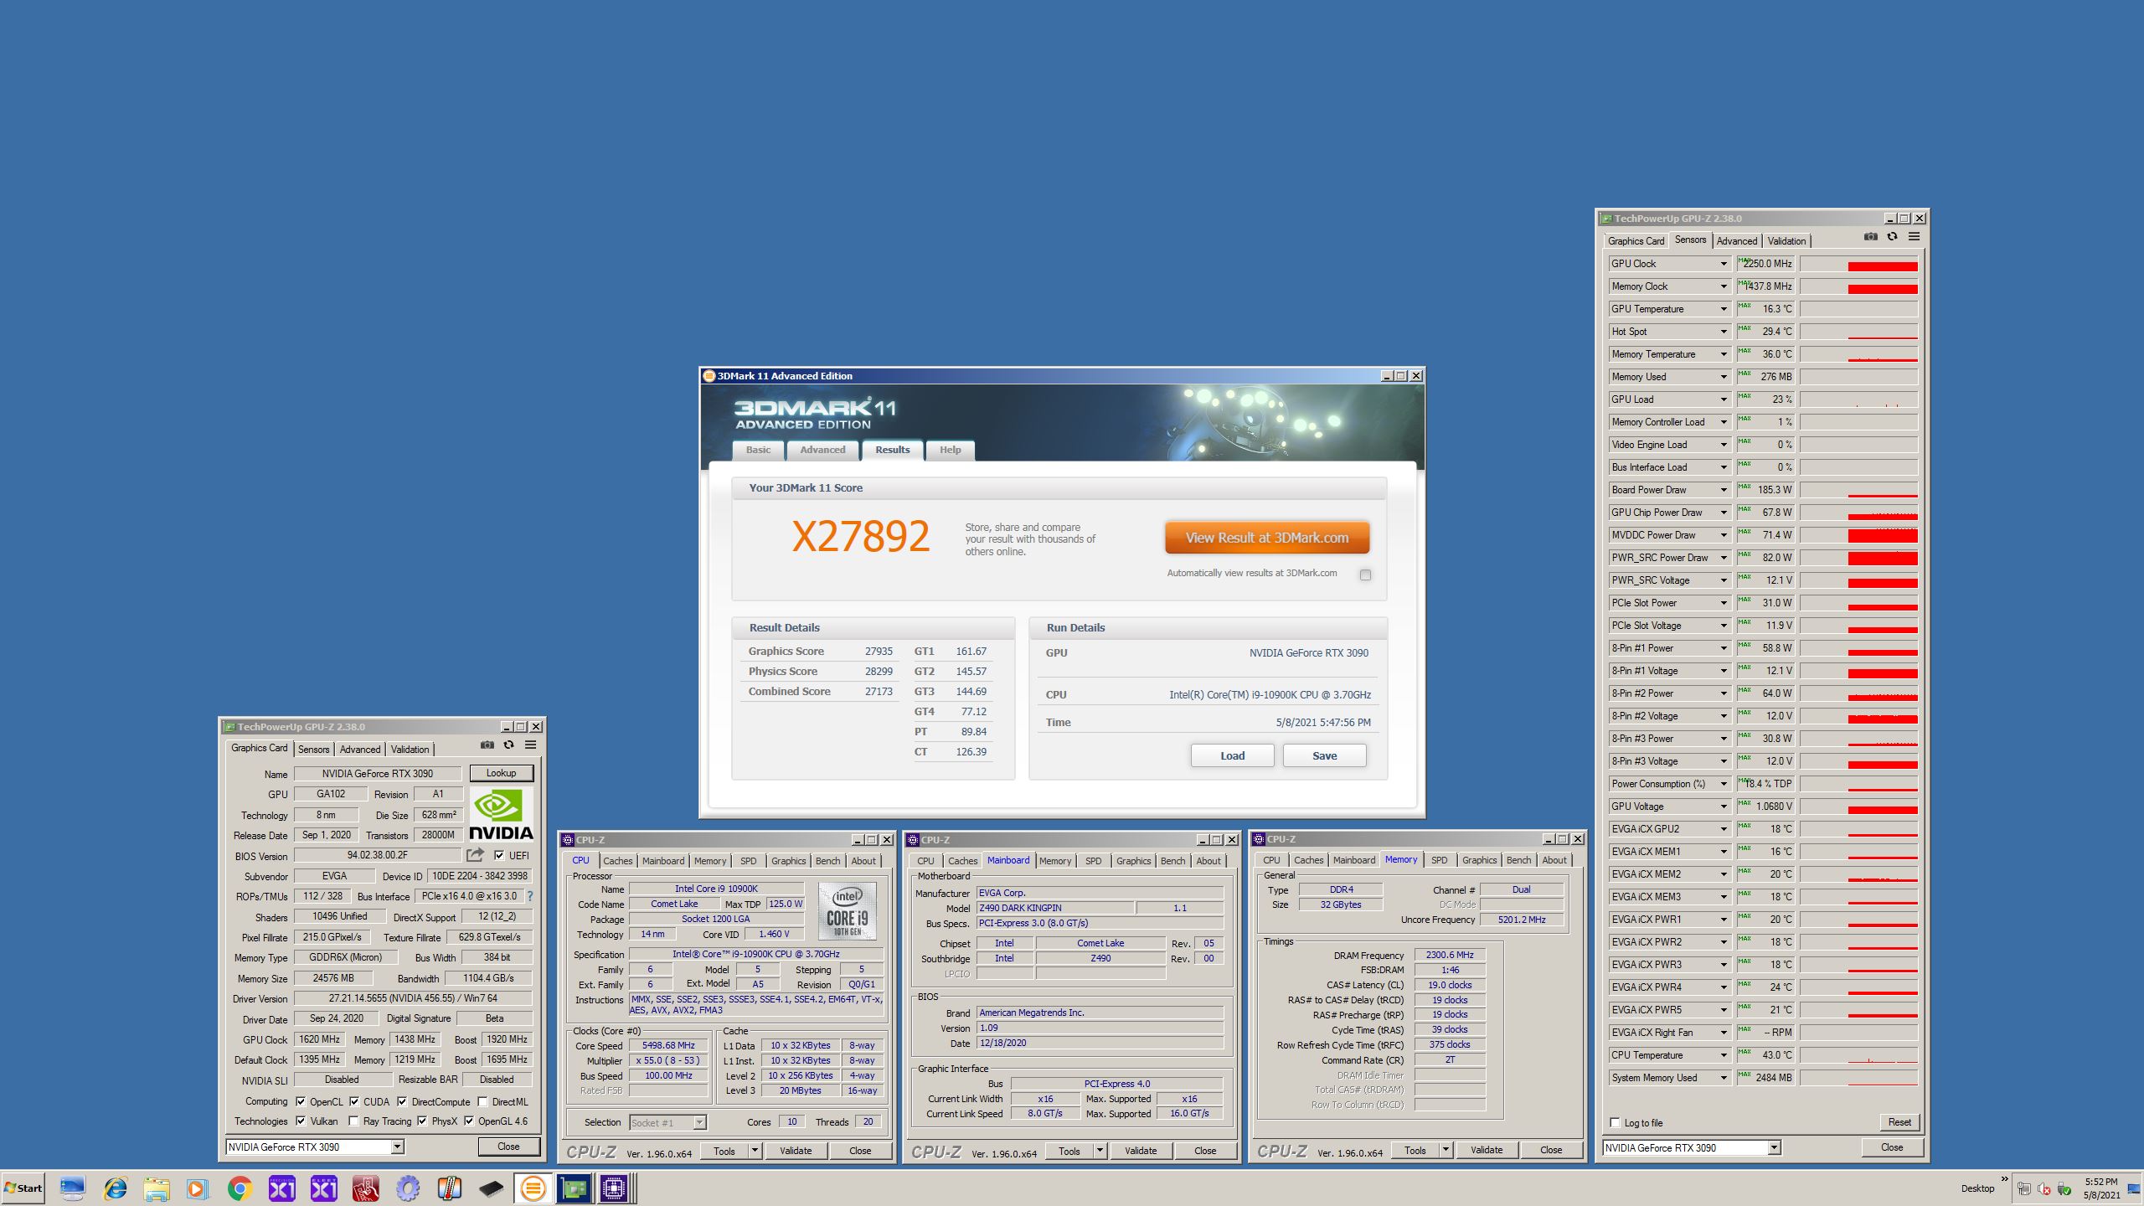
Task: Click the Bus Interface question mark icon
Action: (x=529, y=896)
